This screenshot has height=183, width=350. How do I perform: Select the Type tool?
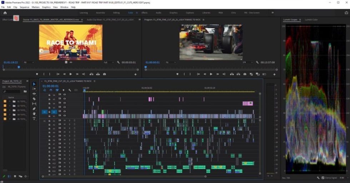click(x=34, y=119)
